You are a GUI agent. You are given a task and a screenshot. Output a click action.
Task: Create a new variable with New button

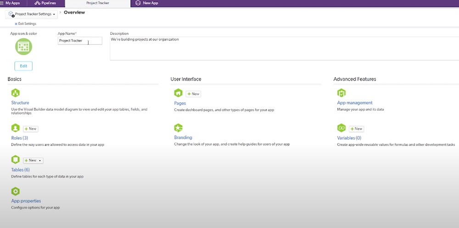pos(356,129)
